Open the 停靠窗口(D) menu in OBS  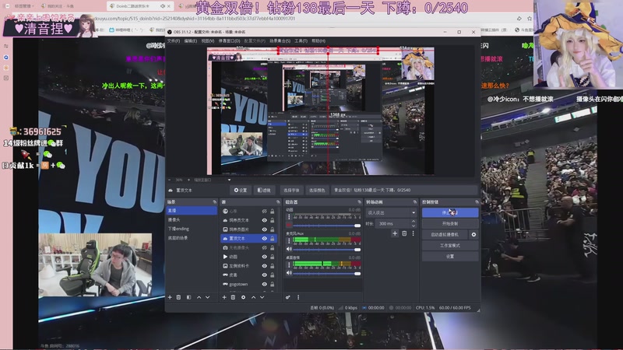pos(229,41)
